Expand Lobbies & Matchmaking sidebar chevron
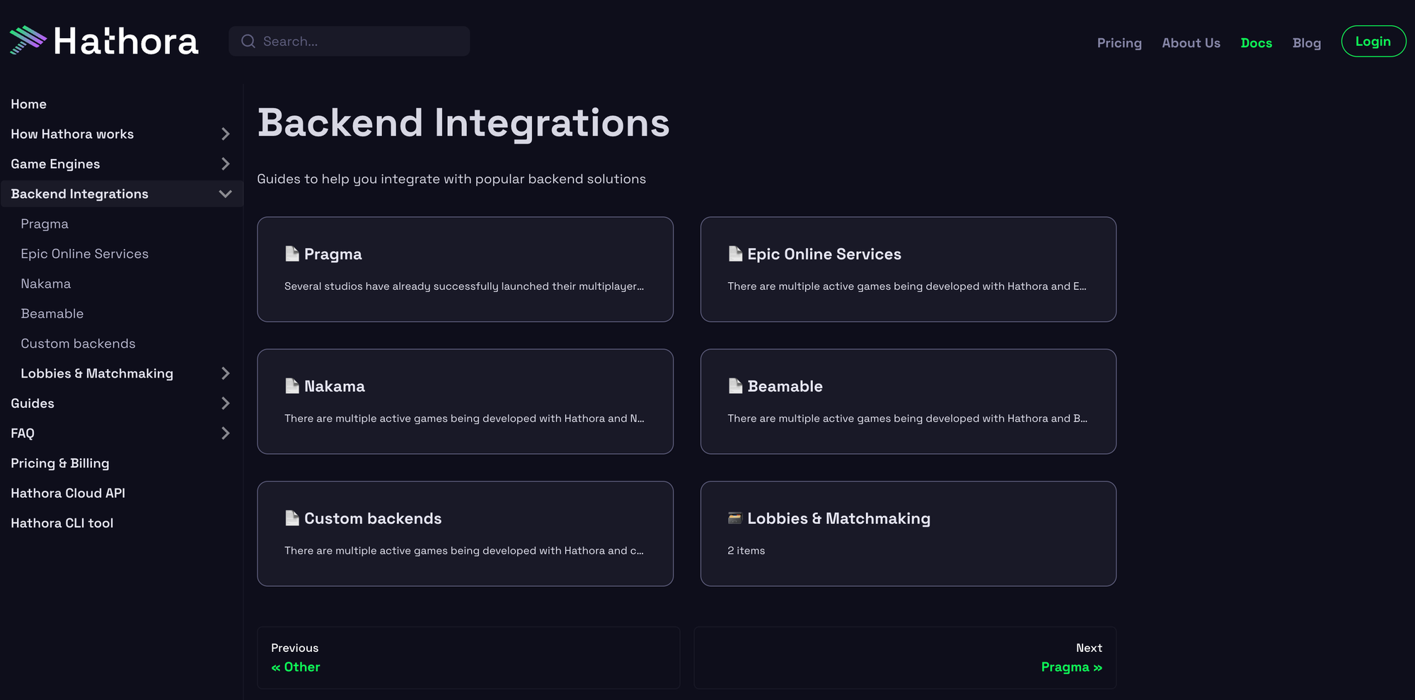Screen dimensions: 1415x700 coord(225,373)
